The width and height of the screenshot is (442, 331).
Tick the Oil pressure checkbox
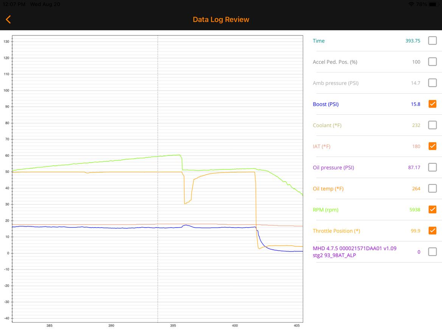point(432,167)
